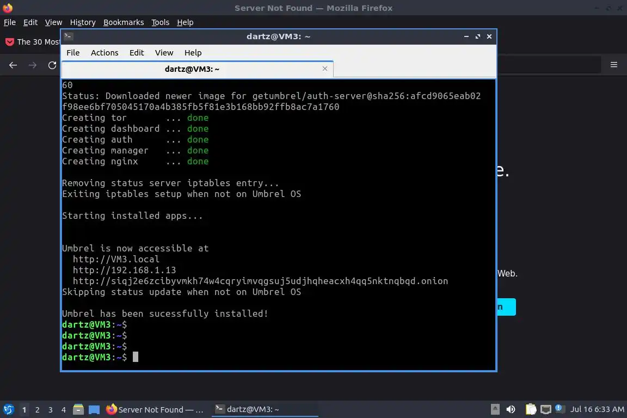The image size is (627, 418).
Task: Click removable media eject tray icon
Action: click(x=495, y=409)
